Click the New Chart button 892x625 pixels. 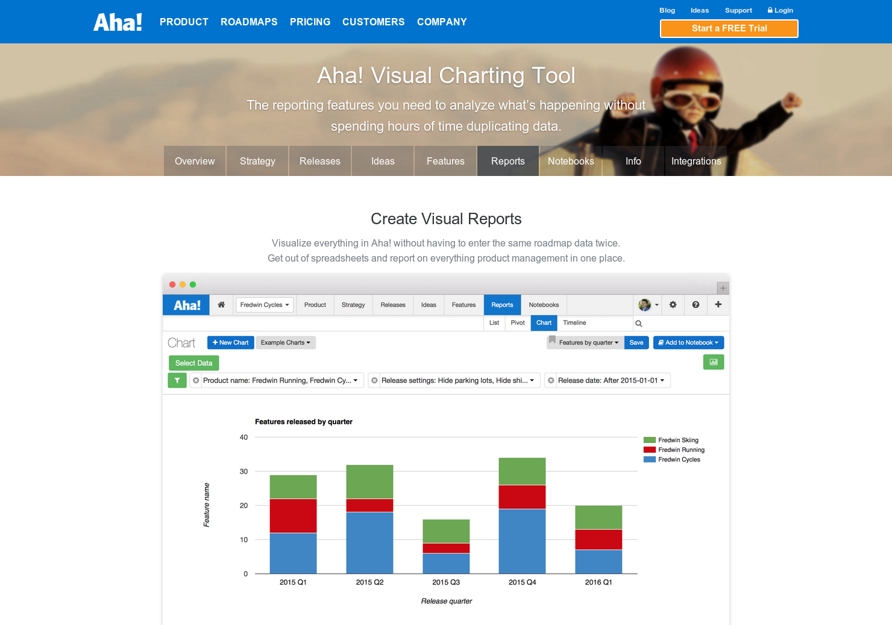231,342
